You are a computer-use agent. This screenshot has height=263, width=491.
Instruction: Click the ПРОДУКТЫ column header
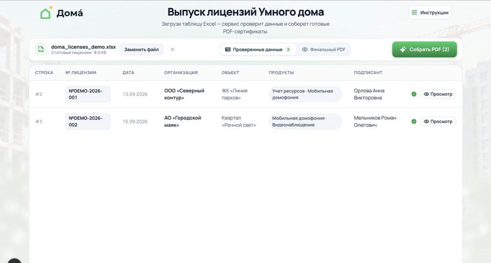pyautogui.click(x=281, y=73)
